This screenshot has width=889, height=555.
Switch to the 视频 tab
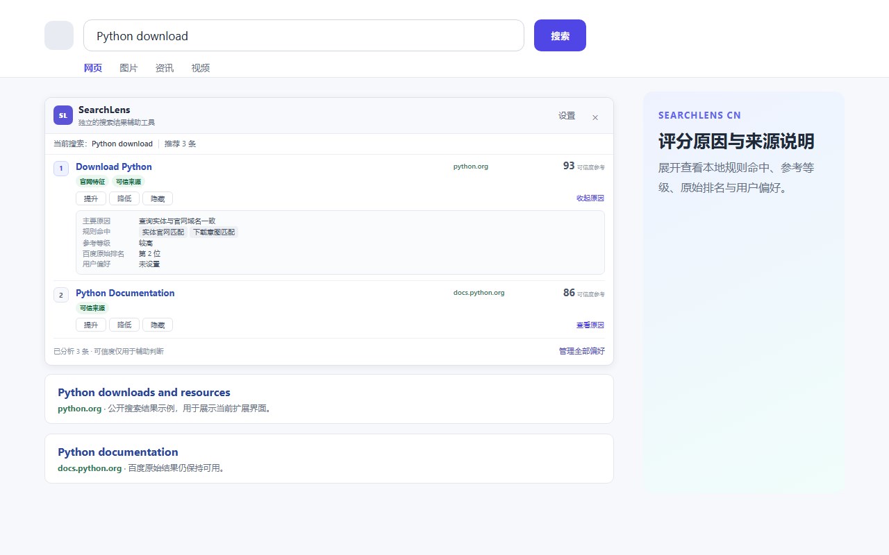(x=201, y=68)
